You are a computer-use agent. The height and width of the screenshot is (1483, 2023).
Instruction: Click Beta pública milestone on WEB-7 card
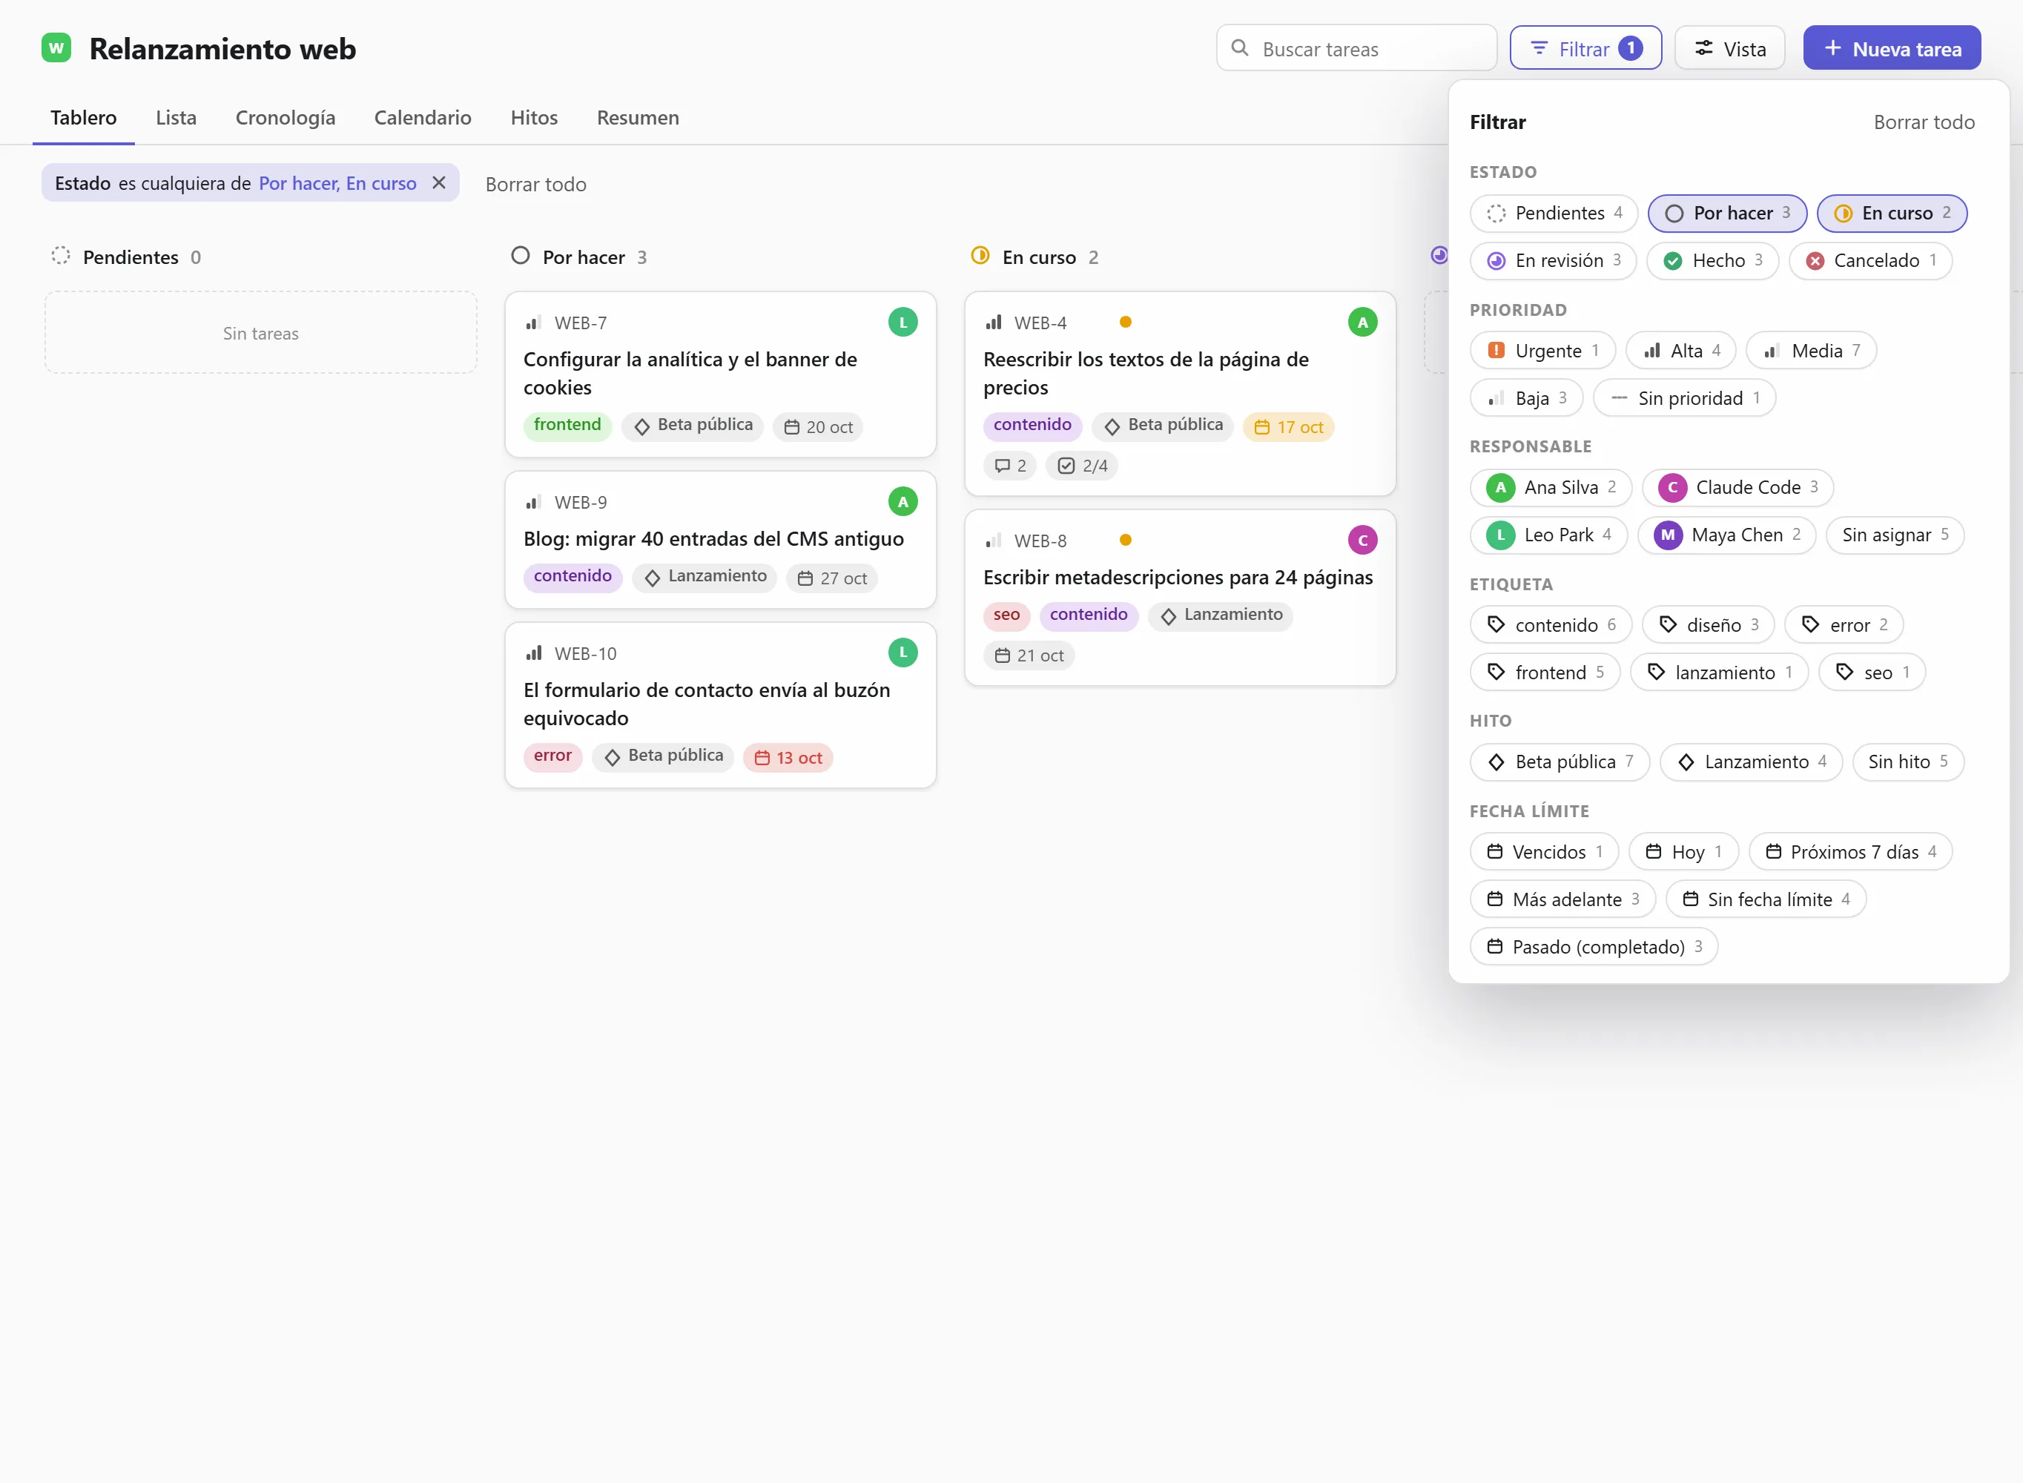692,426
